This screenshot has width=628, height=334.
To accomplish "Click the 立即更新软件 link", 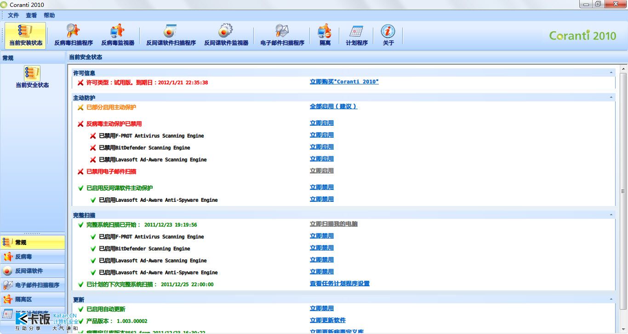I will coord(328,320).
